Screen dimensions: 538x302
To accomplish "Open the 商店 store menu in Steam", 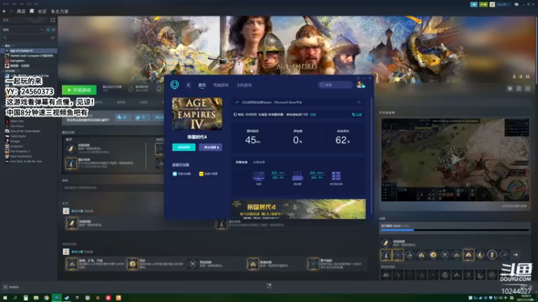I will coord(22,11).
